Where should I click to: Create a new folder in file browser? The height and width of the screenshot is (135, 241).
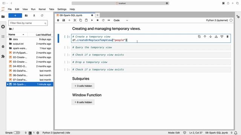(x=26, y=15)
